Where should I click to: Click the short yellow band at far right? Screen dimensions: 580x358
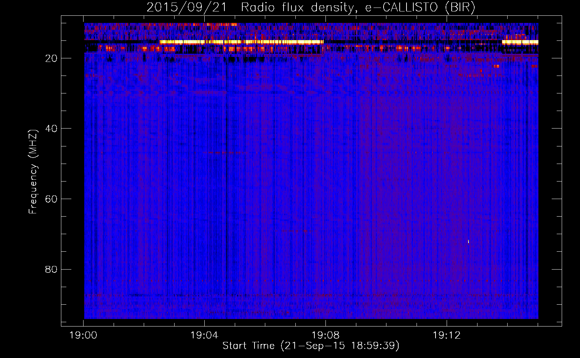click(520, 42)
